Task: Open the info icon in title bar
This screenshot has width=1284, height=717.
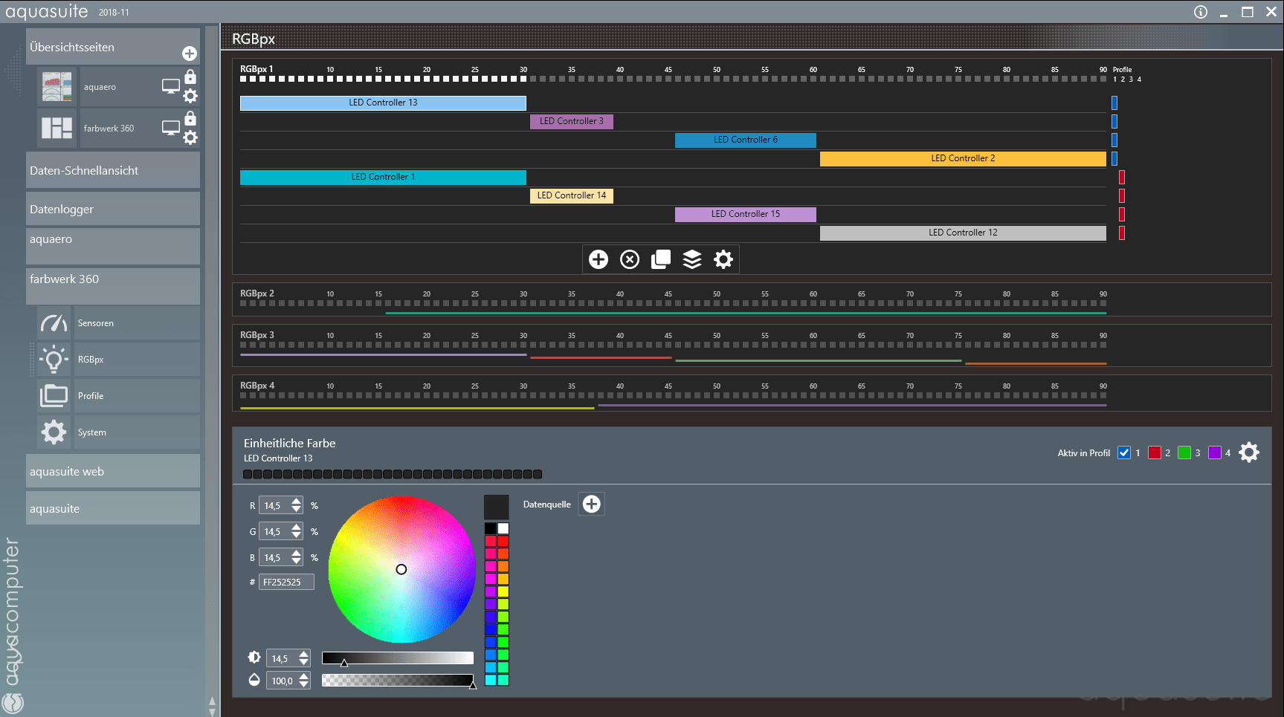Action: click(1201, 12)
